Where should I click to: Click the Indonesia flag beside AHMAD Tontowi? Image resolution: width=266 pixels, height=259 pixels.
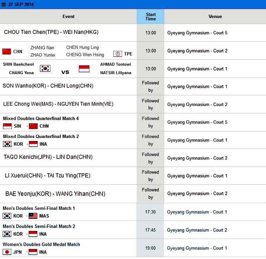[x=84, y=69]
